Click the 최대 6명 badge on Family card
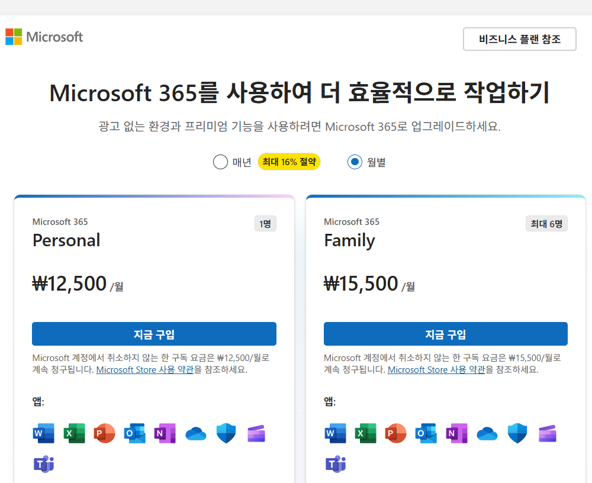Screen dimensions: 592x483 pyautogui.click(x=546, y=224)
